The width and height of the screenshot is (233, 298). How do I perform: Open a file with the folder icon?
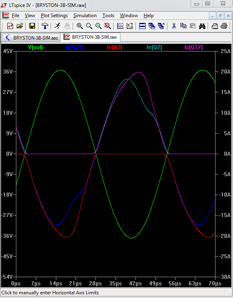click(20, 26)
